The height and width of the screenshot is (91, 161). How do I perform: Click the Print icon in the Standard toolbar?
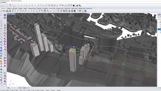pos(10,11)
